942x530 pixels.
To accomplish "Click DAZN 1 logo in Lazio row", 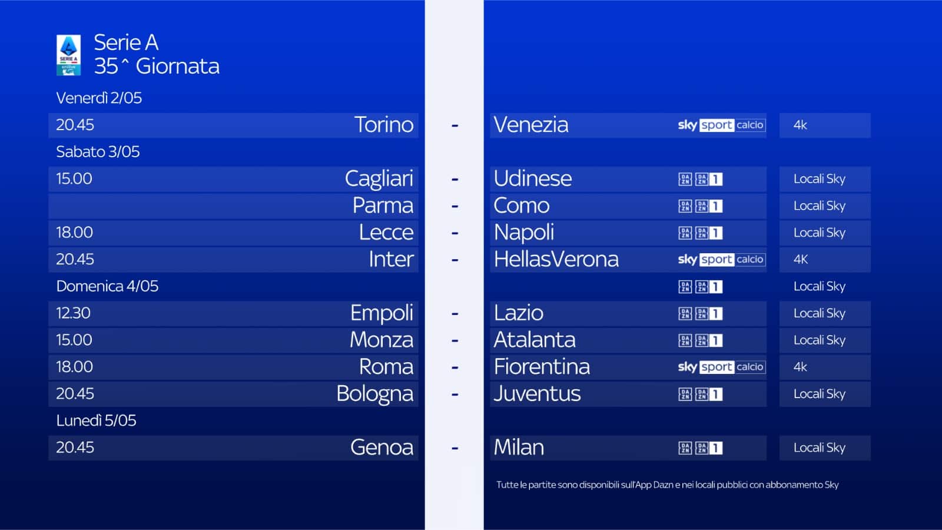I will click(701, 313).
